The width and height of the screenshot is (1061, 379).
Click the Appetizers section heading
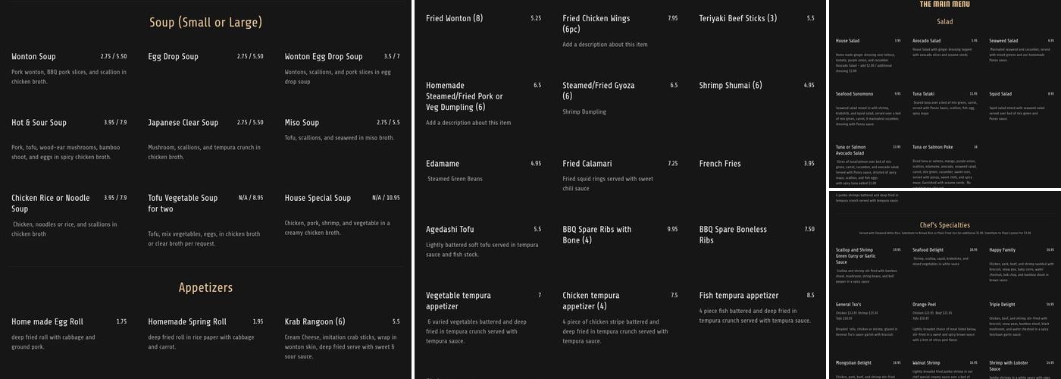point(205,288)
